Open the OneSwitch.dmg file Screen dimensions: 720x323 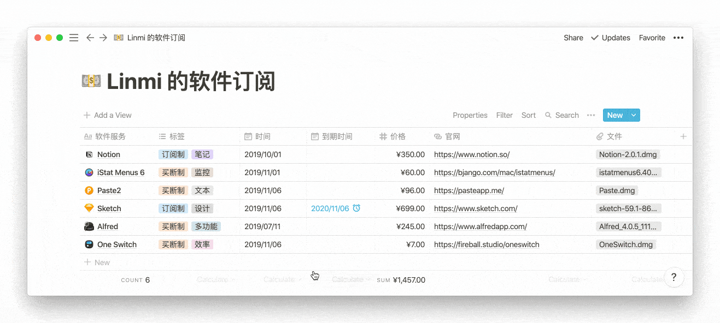tap(626, 244)
